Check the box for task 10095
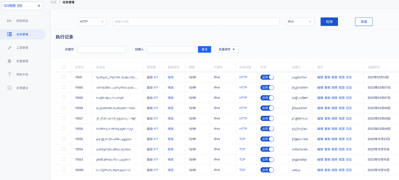 point(63,169)
